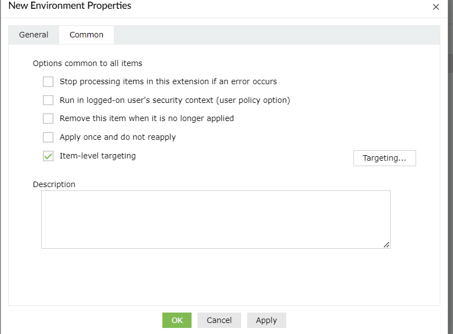Image resolution: width=453 pixels, height=334 pixels.
Task: Enable the Stop processing items checkbox
Action: (48, 81)
